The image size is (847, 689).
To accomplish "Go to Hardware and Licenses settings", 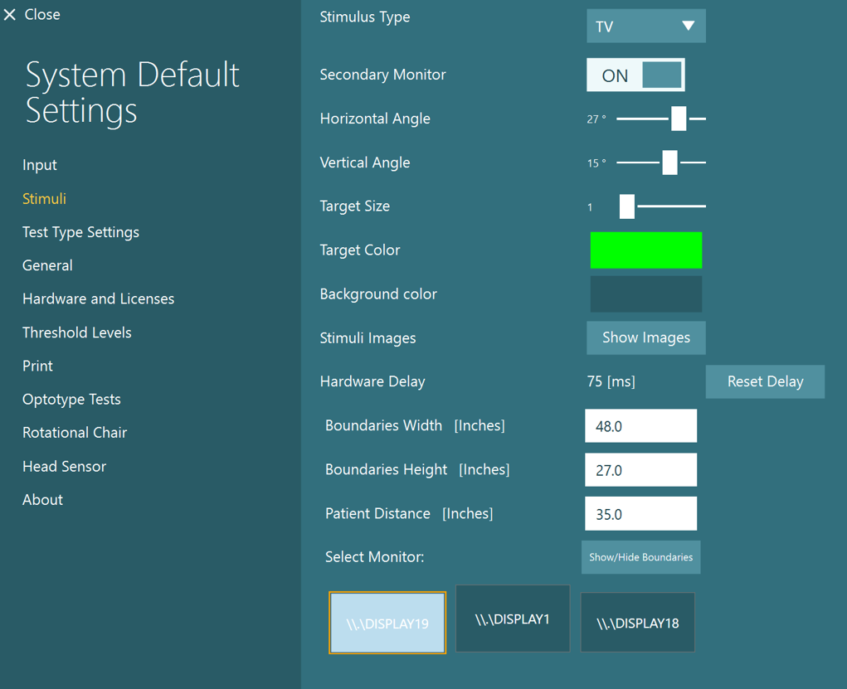I will (98, 298).
